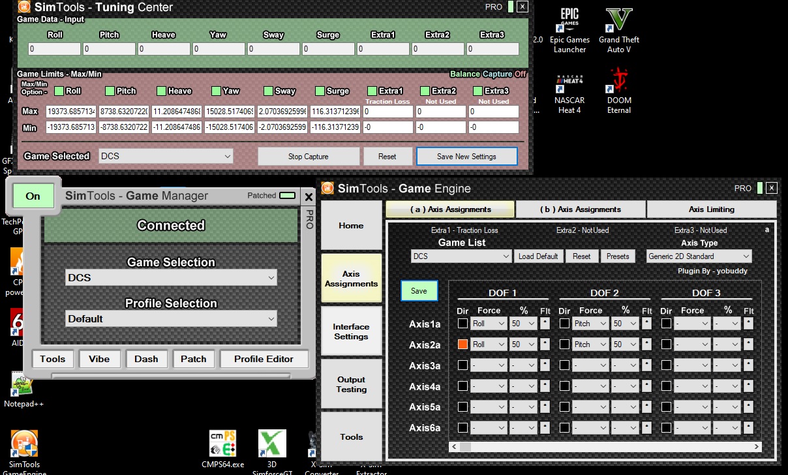Viewport: 788px width, 475px height.
Task: Open Interface Settings section
Action: (351, 331)
